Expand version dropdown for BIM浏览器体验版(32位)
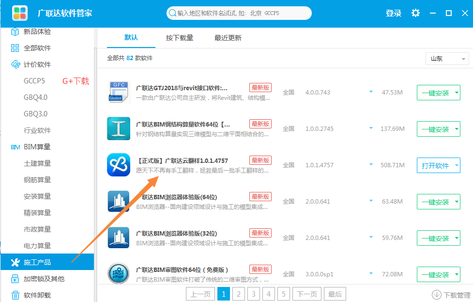This screenshot has height=302, width=473. 371,237
